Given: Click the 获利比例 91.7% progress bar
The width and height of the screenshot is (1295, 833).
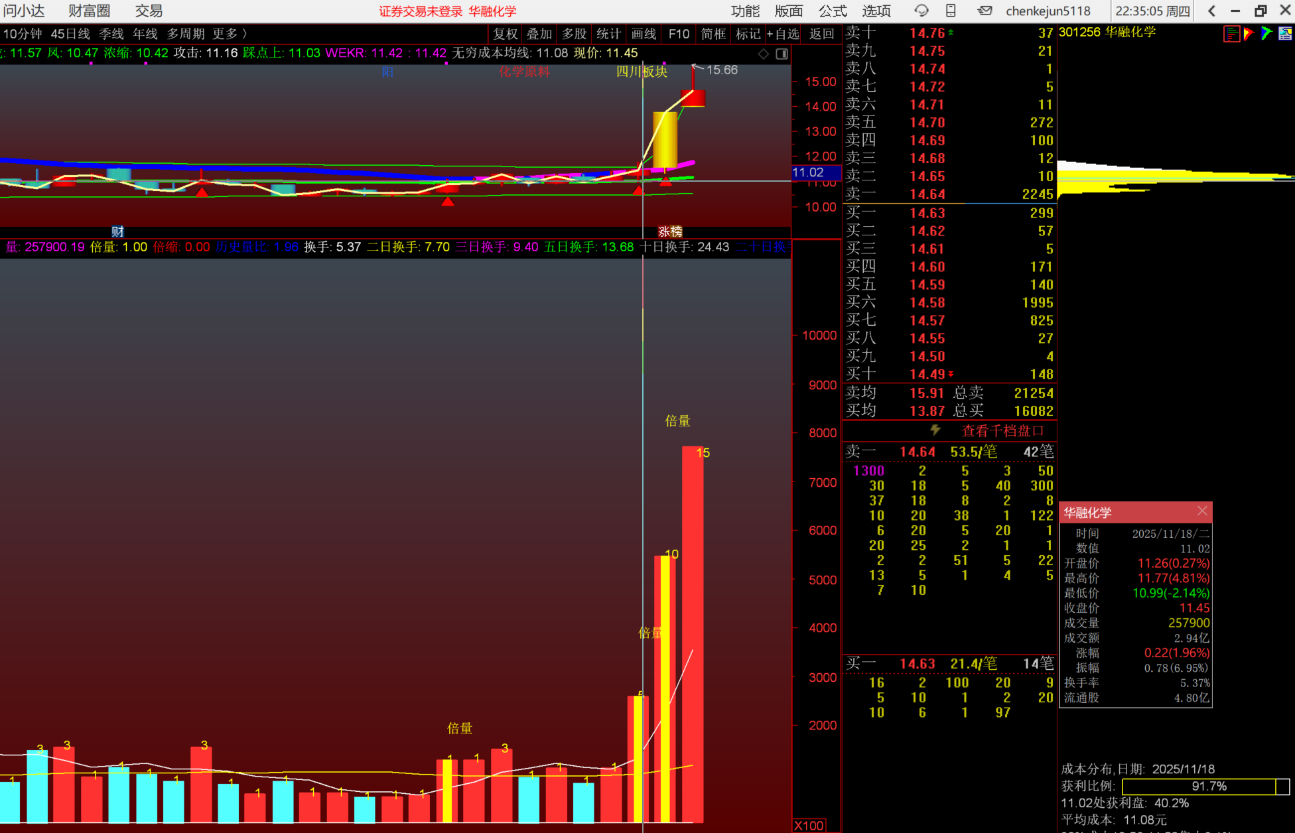Looking at the screenshot, I should pos(1205,787).
